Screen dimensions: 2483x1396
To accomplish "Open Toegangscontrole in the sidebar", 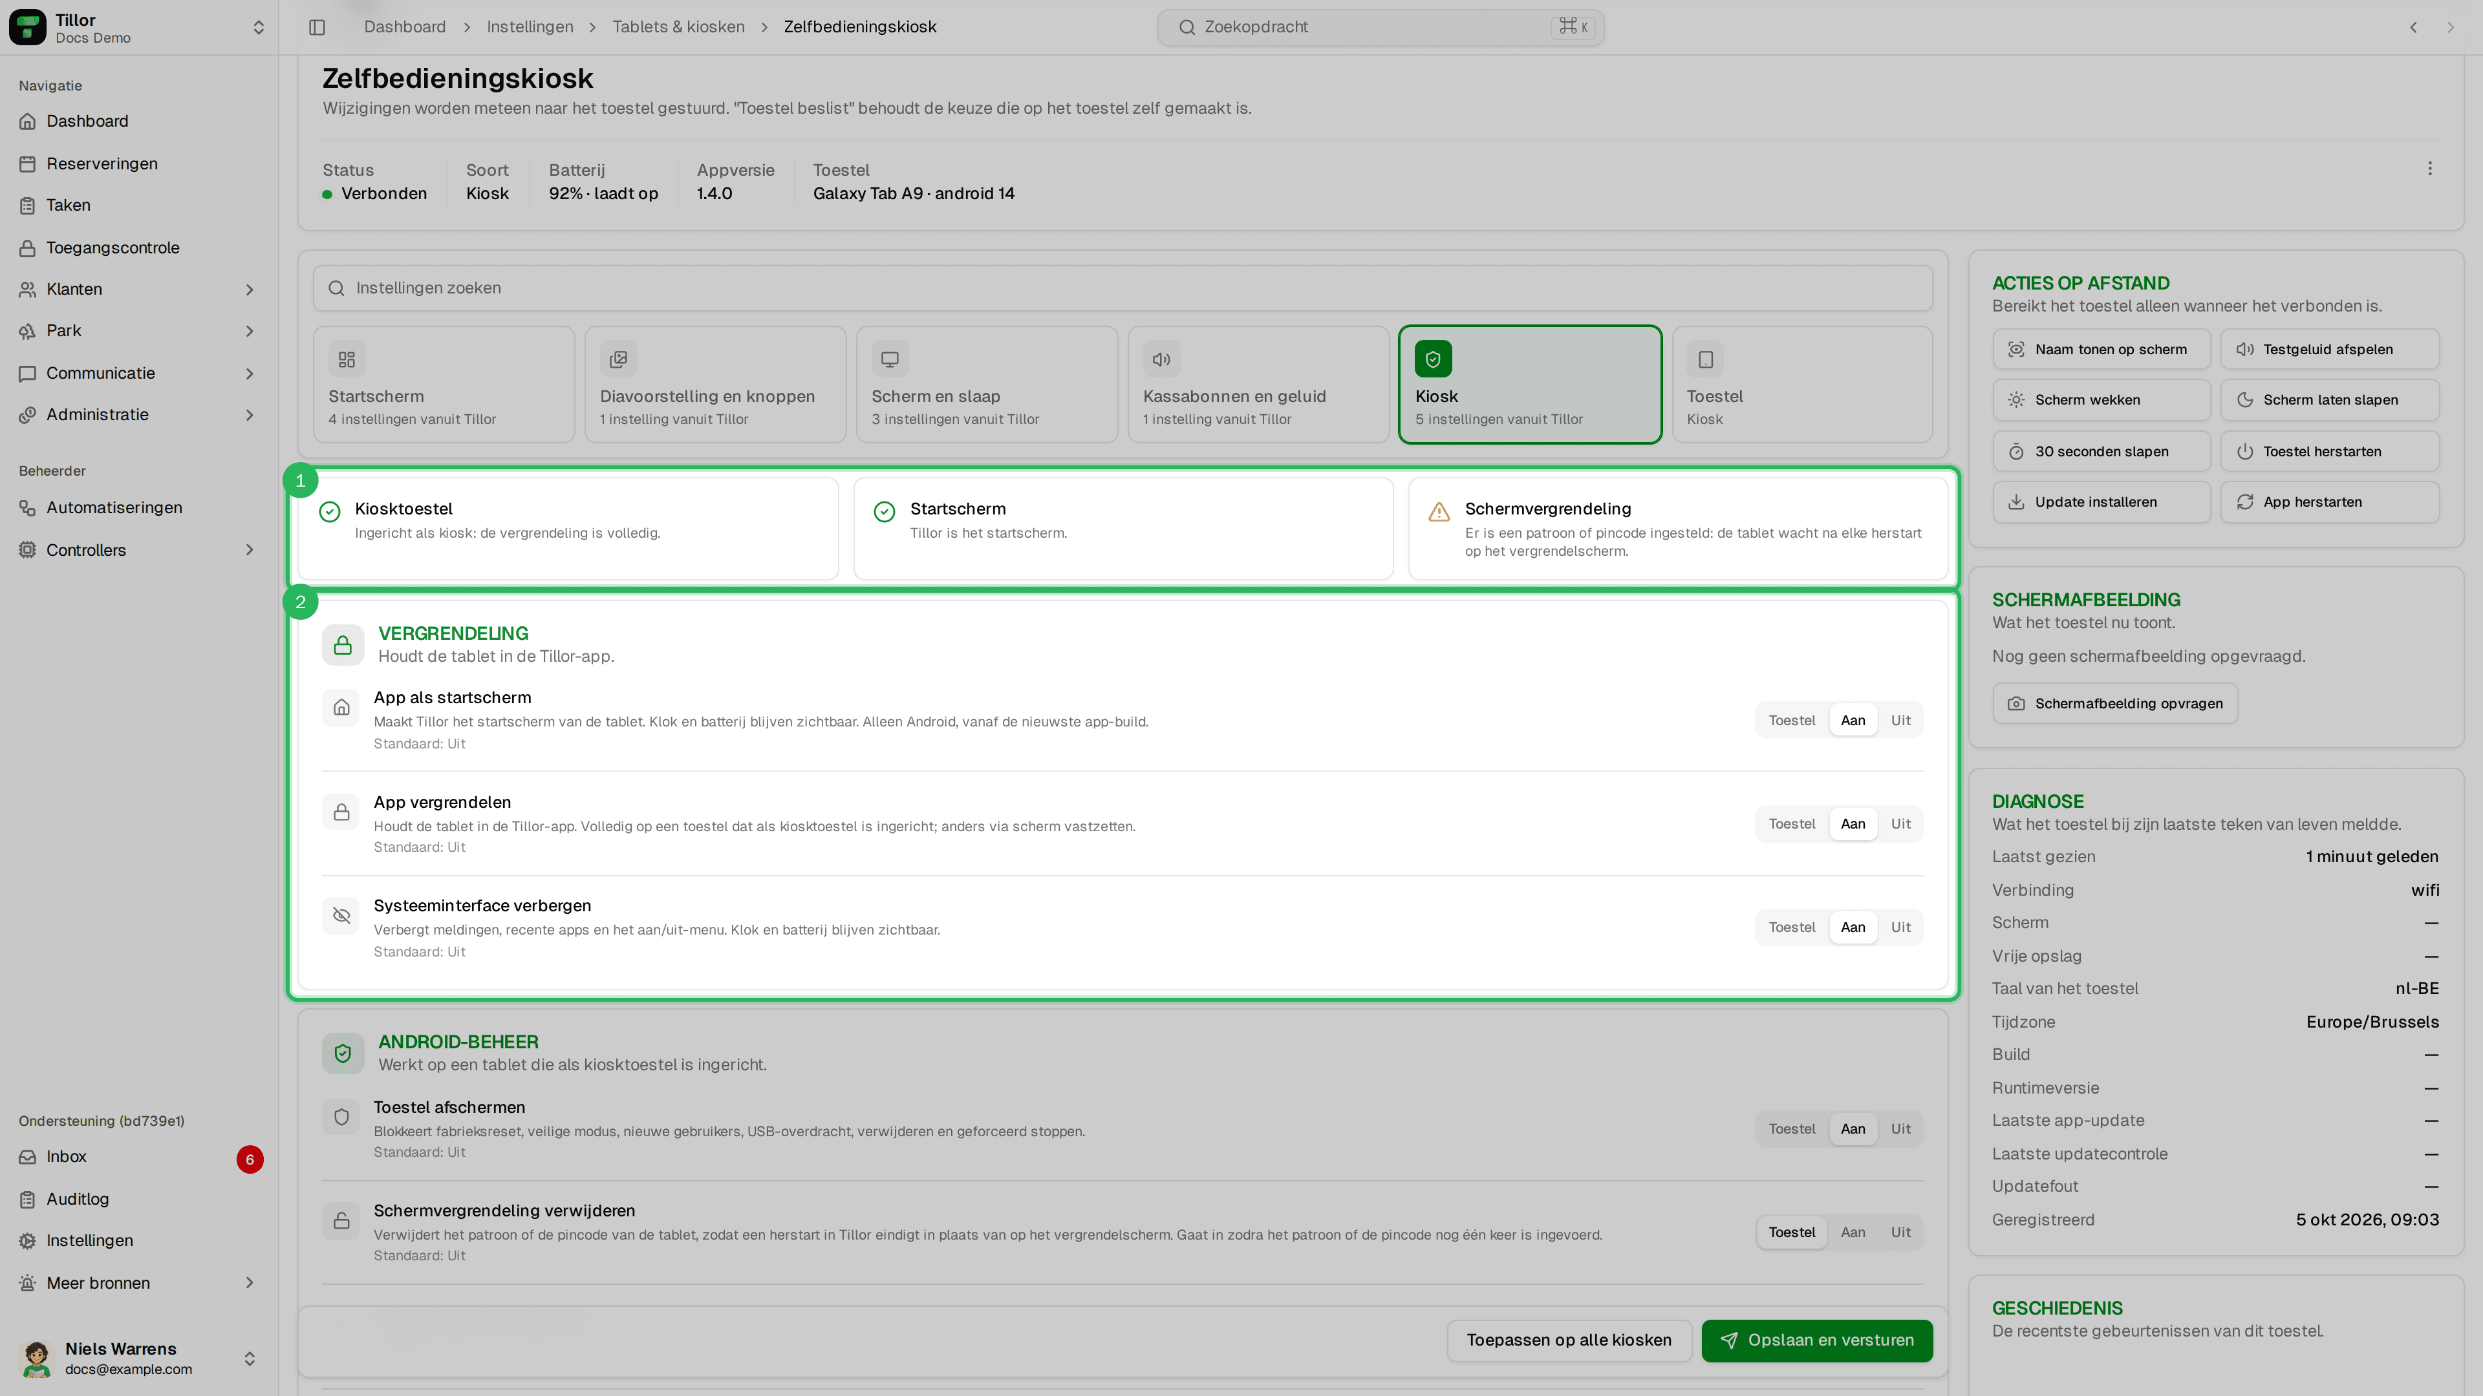I will [139, 248].
